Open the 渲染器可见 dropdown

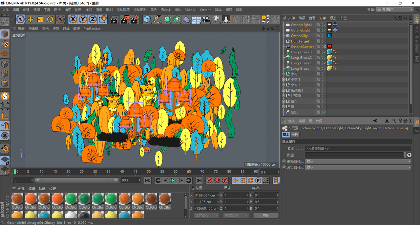[x=358, y=167]
